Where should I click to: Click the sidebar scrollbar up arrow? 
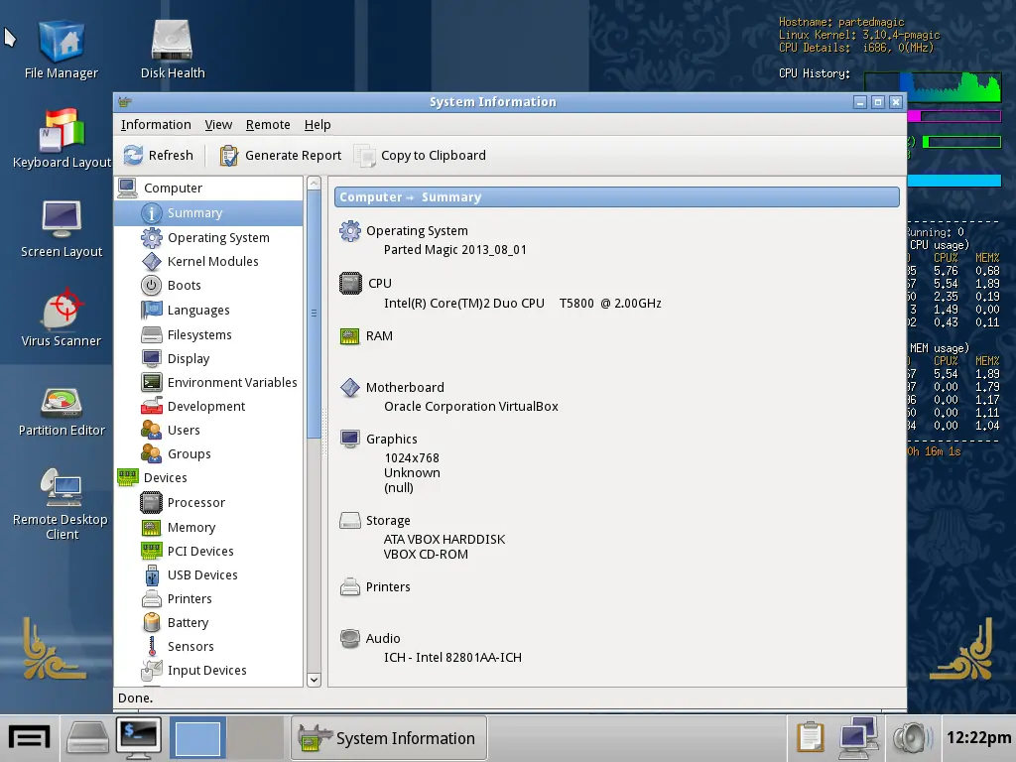click(x=314, y=184)
